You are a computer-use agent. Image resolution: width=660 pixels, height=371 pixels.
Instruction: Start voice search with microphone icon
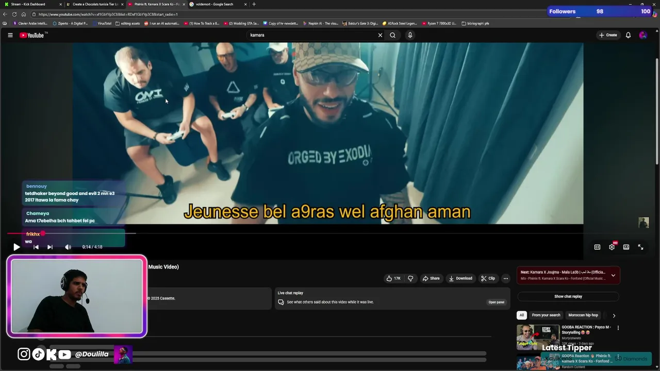pos(410,35)
